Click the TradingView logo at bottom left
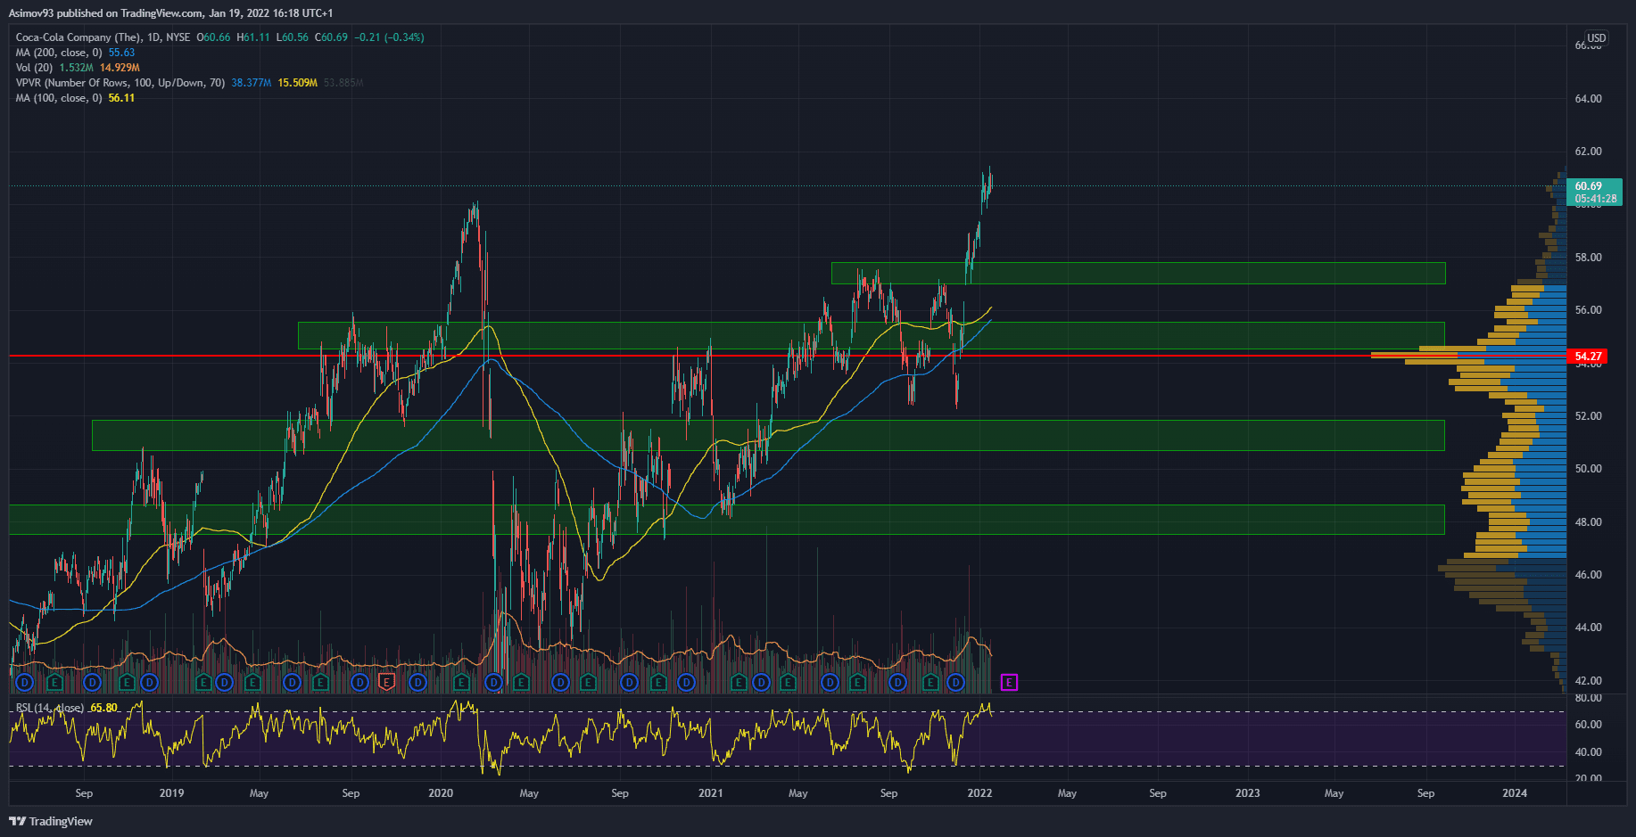1636x837 pixels. (51, 821)
